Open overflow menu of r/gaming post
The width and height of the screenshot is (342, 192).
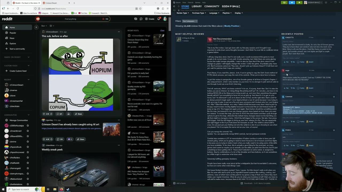[x=119, y=120]
